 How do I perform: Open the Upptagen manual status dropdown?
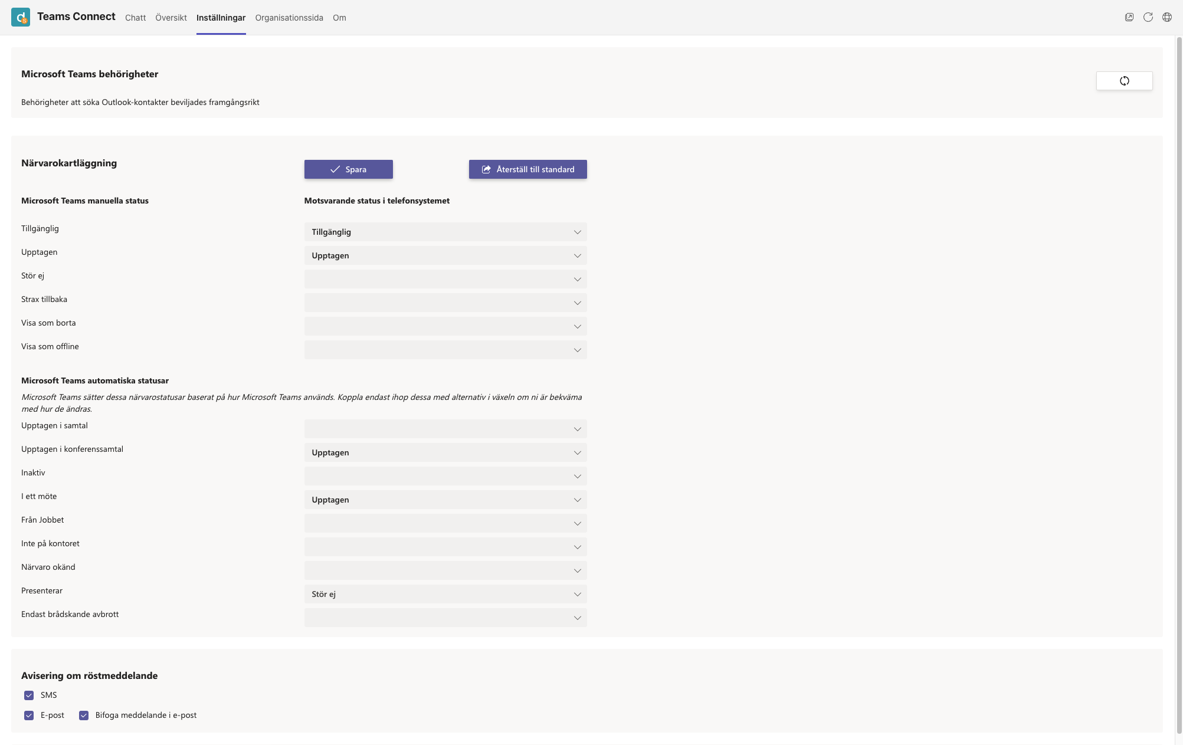tap(445, 255)
